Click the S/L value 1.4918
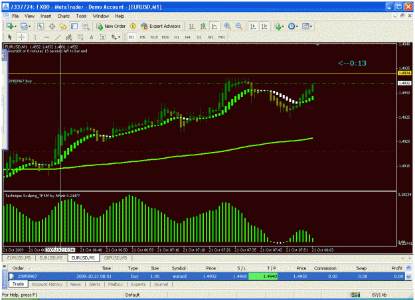The width and height of the screenshot is (415, 300). [x=240, y=277]
